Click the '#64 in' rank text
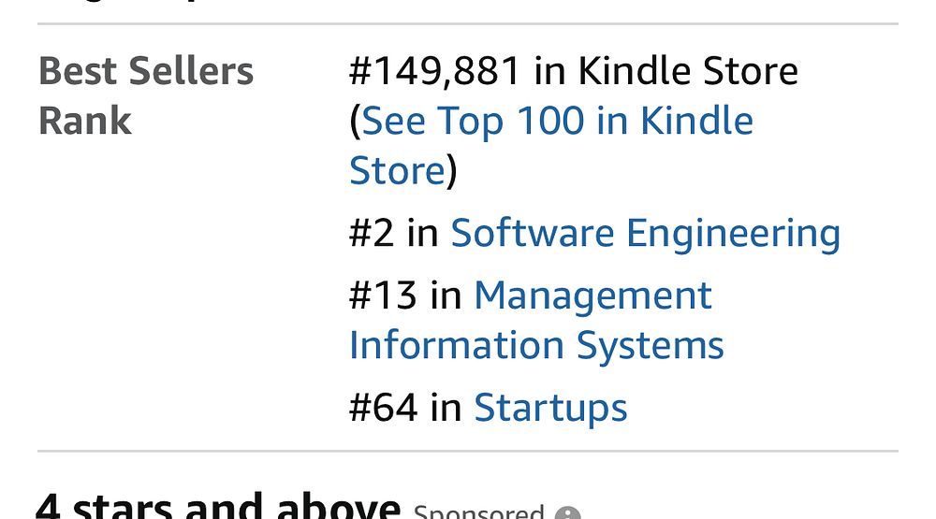936x519 pixels. (x=405, y=408)
